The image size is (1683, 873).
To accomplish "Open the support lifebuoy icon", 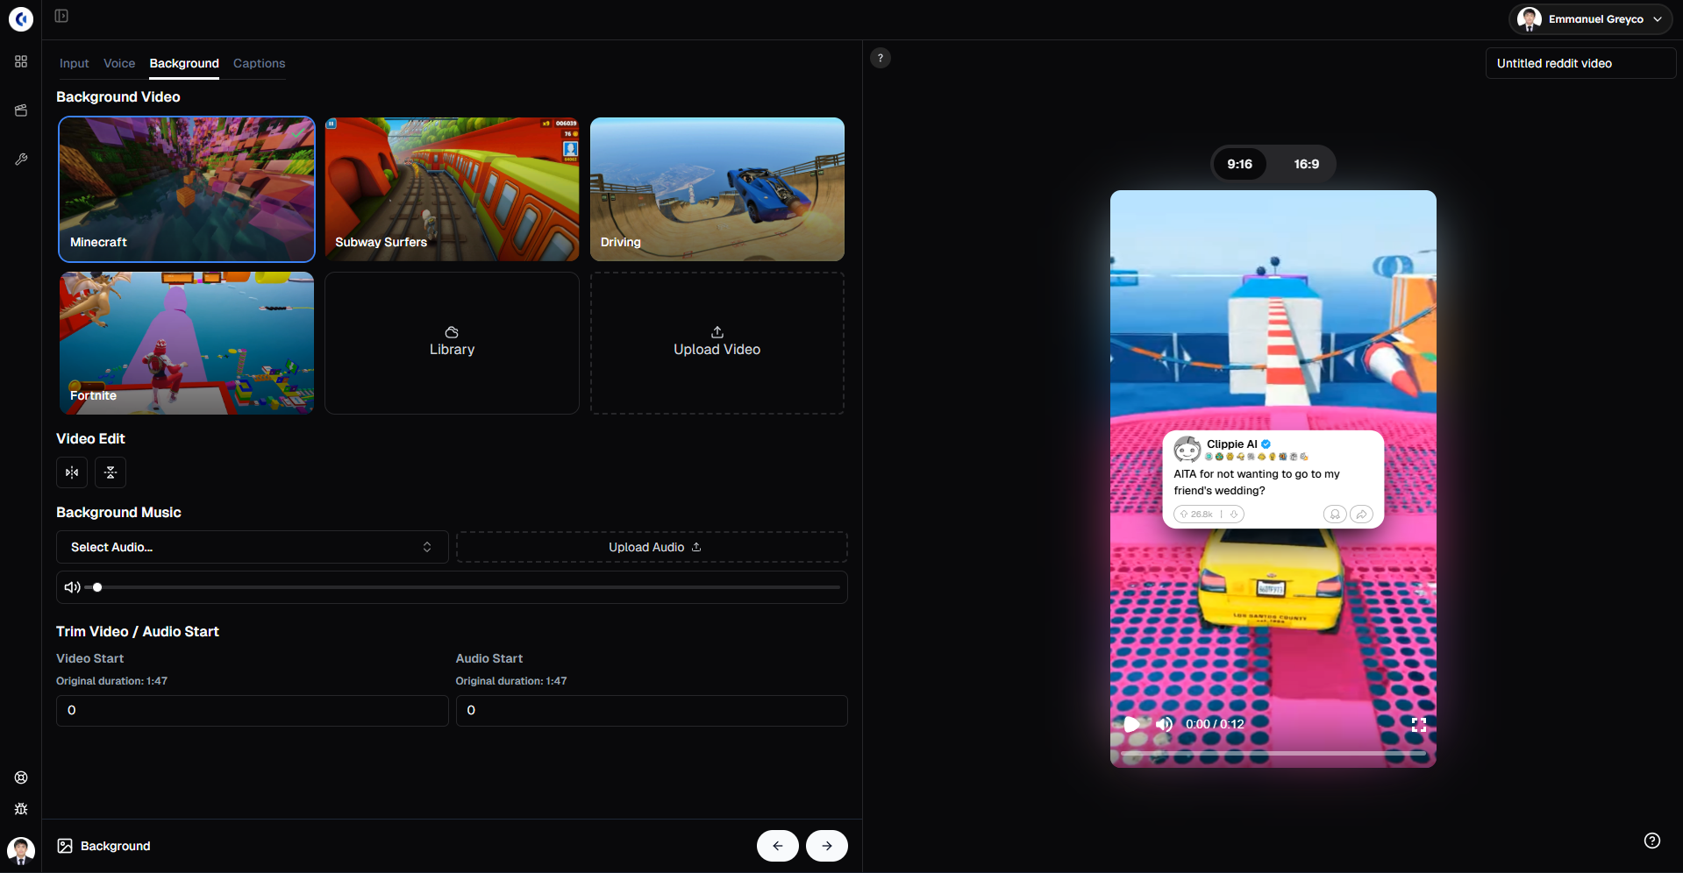I will pos(21,777).
